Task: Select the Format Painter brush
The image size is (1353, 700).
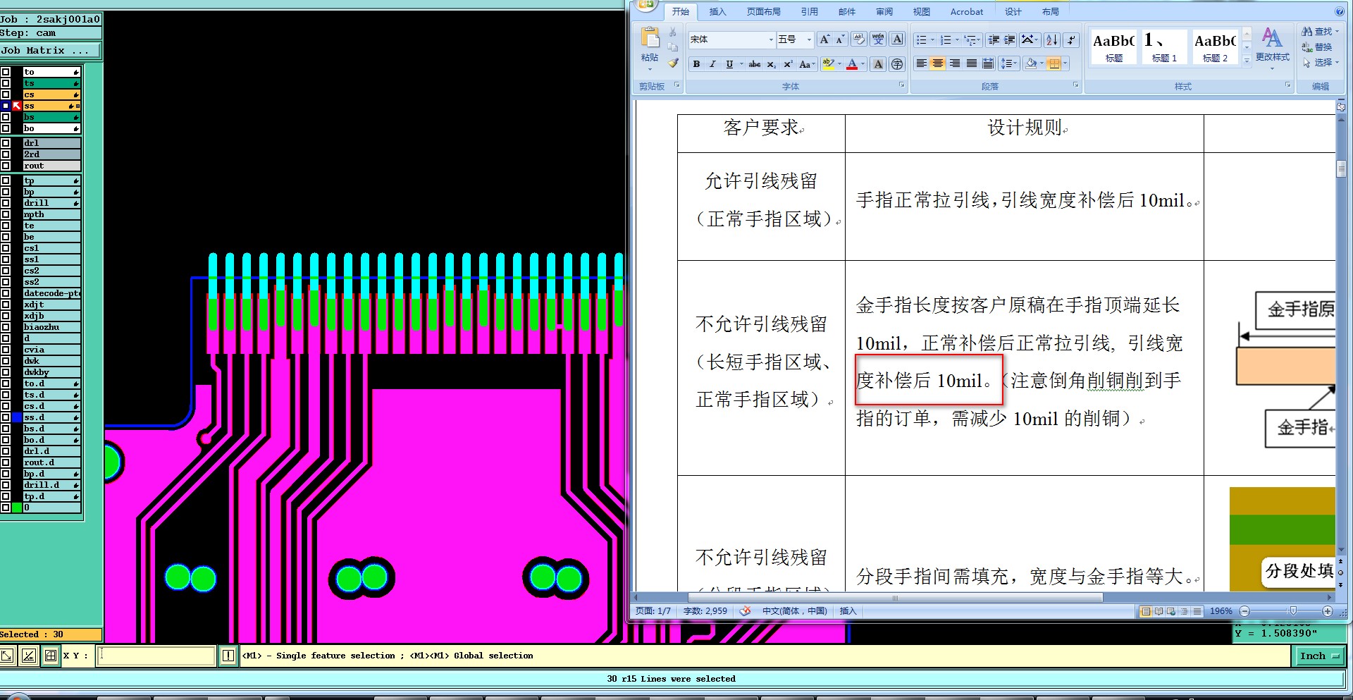Action: tap(673, 63)
